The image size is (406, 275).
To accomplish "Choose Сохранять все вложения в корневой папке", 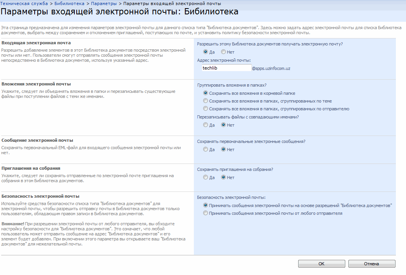I will click(x=206, y=93).
